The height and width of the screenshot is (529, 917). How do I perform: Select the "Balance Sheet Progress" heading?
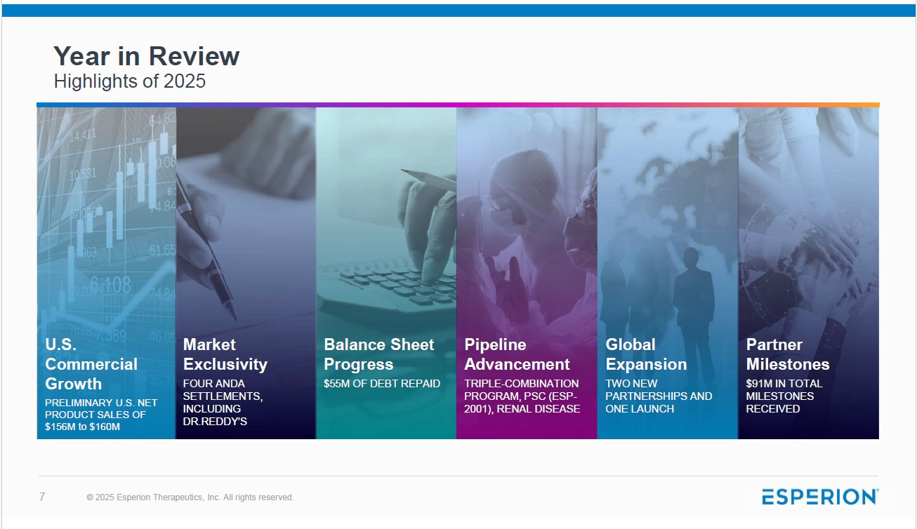378,354
